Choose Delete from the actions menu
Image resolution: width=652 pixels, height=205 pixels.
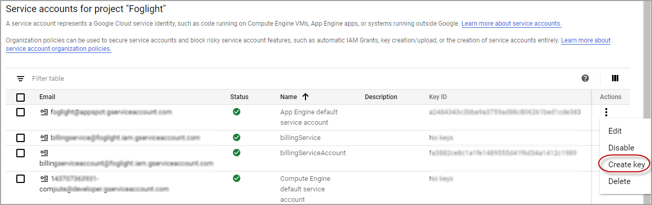(619, 181)
